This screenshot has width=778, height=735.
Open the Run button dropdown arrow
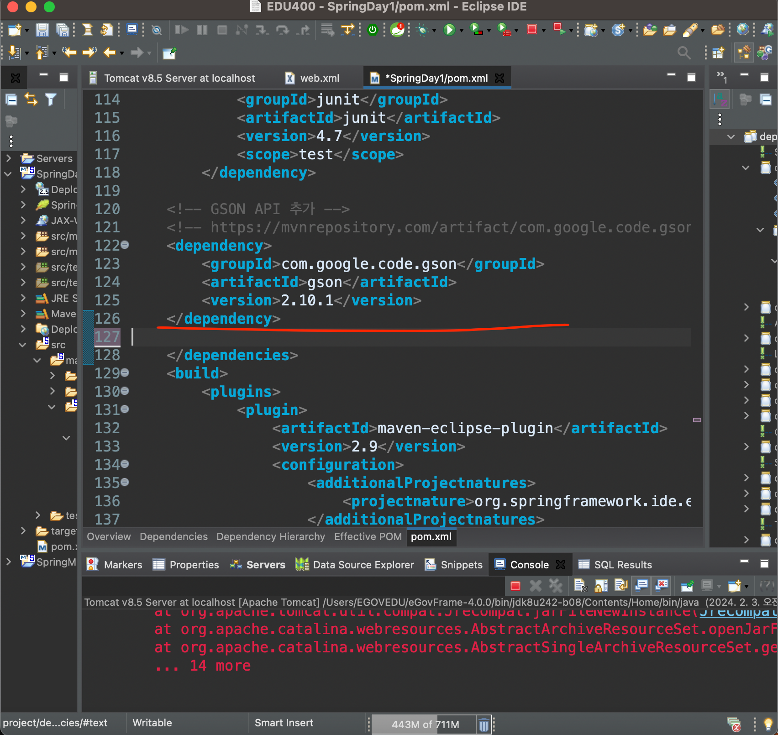462,31
